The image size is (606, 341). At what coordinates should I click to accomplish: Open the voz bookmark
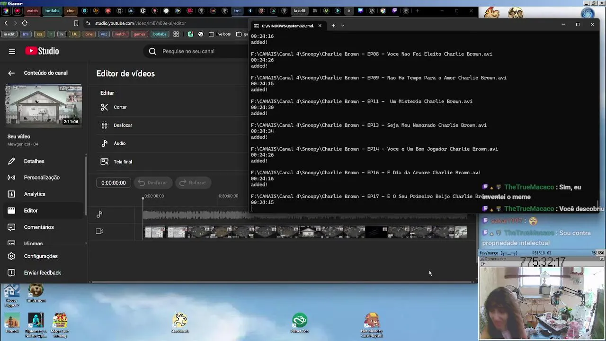click(x=104, y=34)
